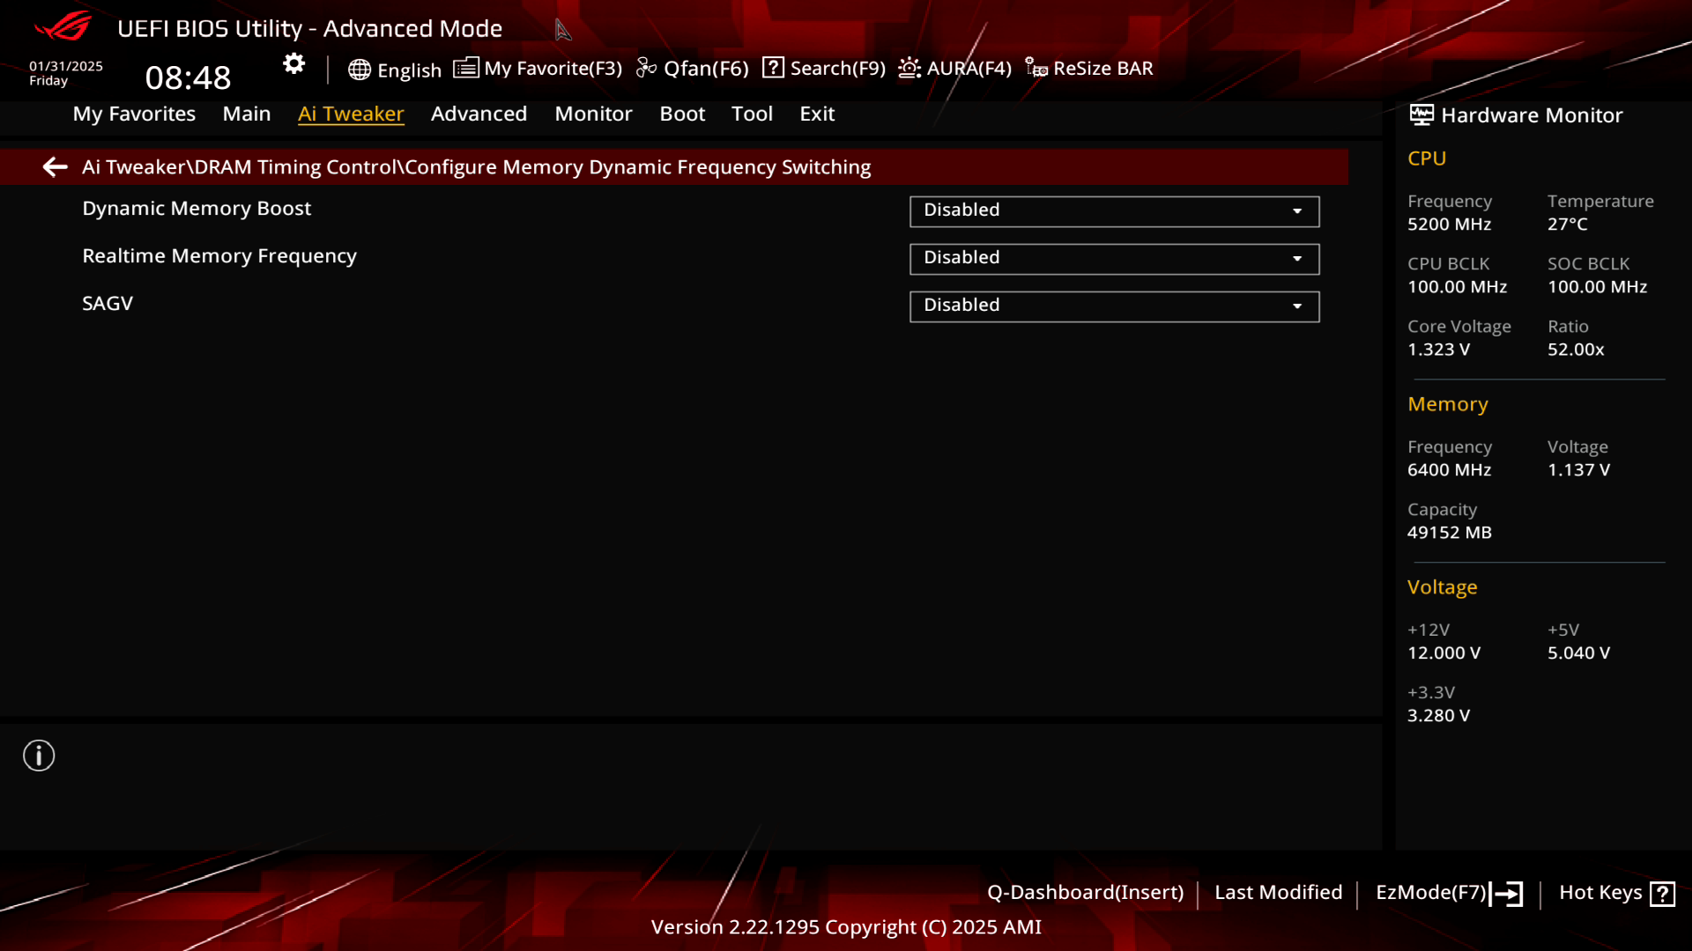Toggle Realtime Memory Frequency dropdown
This screenshot has height=951, width=1692.
click(1298, 258)
